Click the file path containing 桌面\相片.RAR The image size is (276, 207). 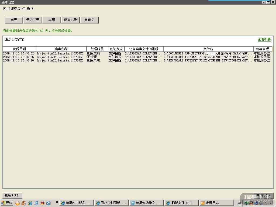tap(208, 53)
